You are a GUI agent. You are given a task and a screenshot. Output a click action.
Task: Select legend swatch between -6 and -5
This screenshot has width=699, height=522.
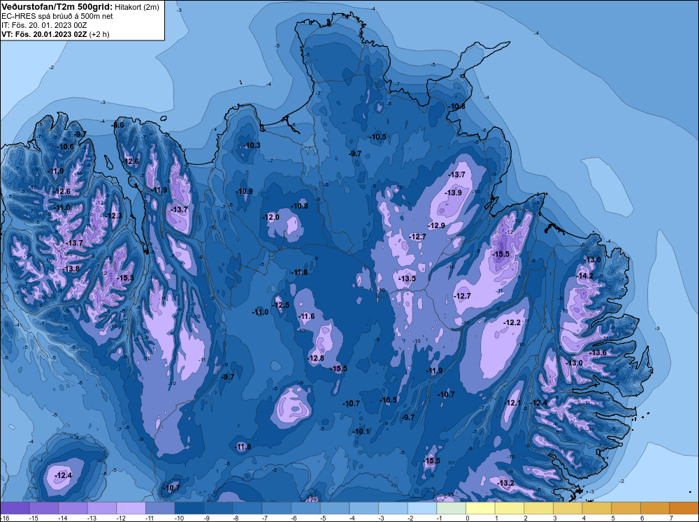306,508
